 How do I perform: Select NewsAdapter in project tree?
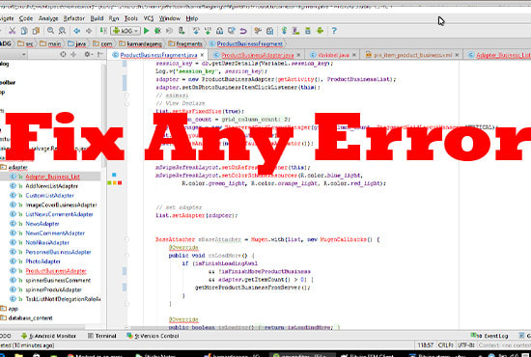42,224
